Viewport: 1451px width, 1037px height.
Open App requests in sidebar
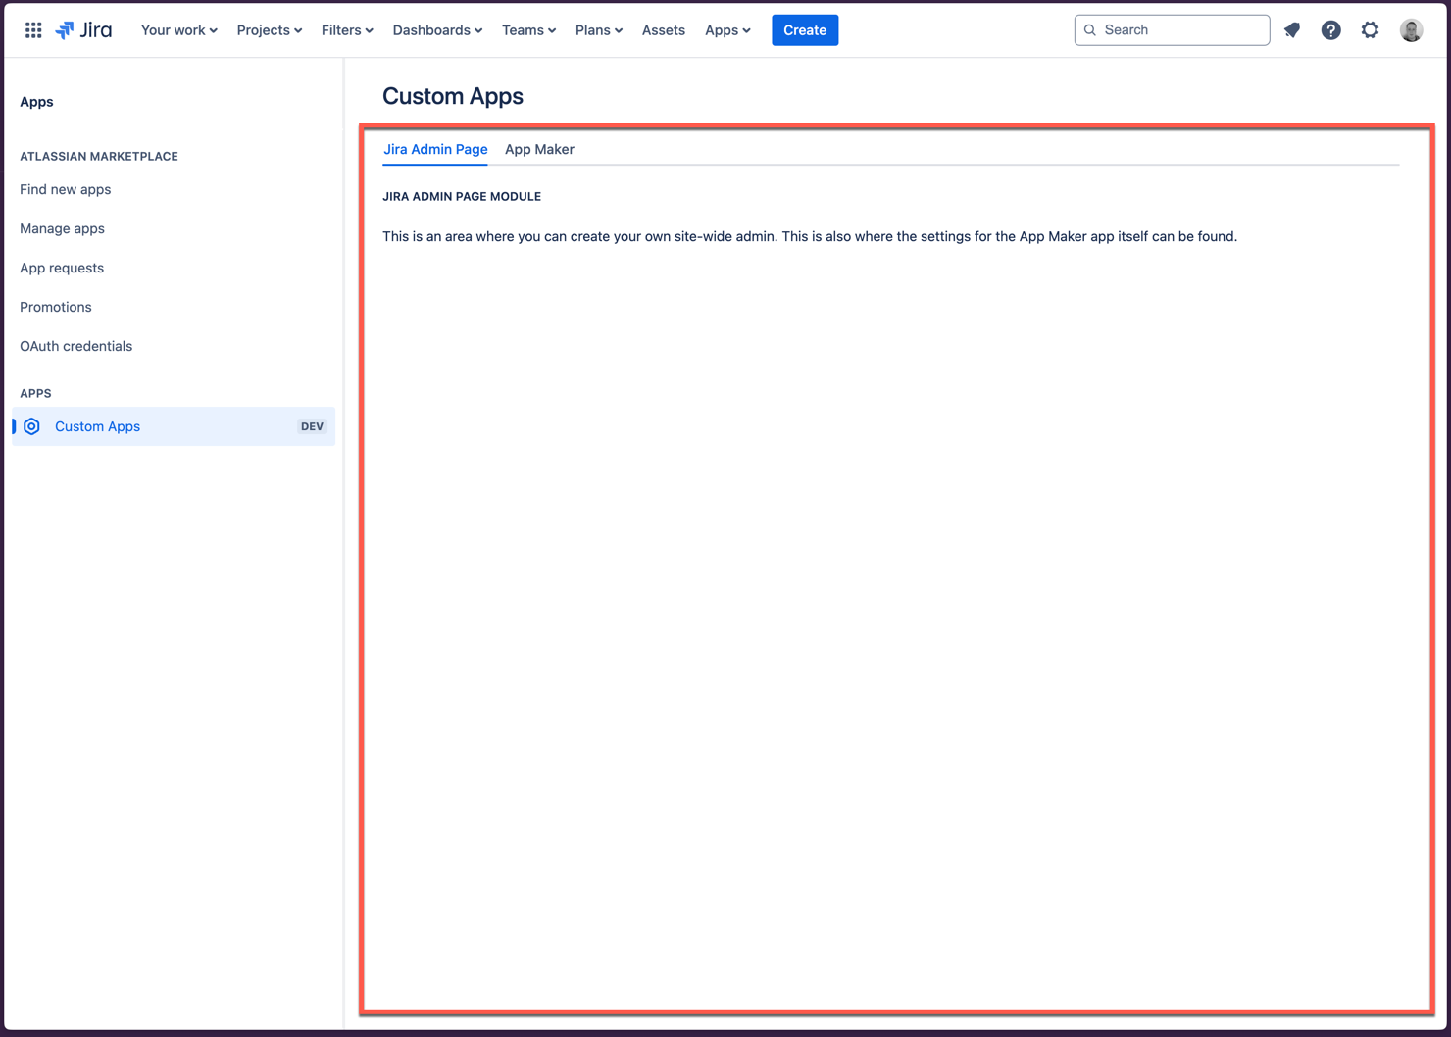(x=62, y=268)
